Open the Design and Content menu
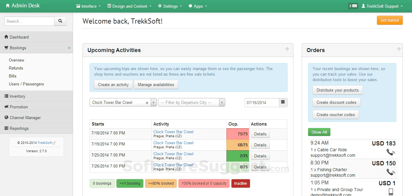This screenshot has width=412, height=196. (x=129, y=6)
